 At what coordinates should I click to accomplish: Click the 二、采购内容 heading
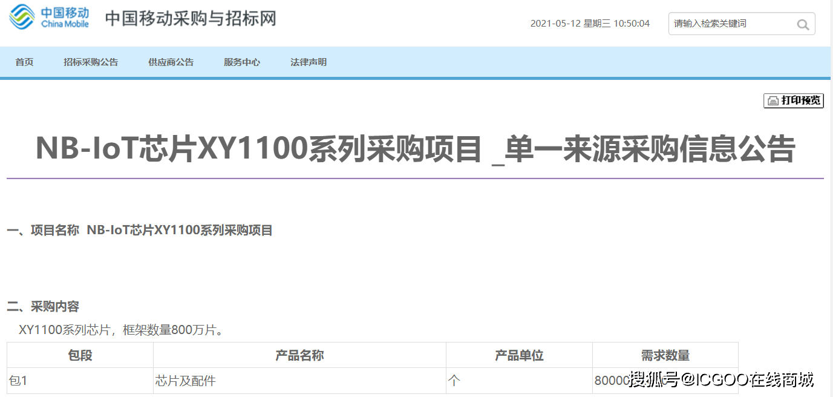coord(43,307)
